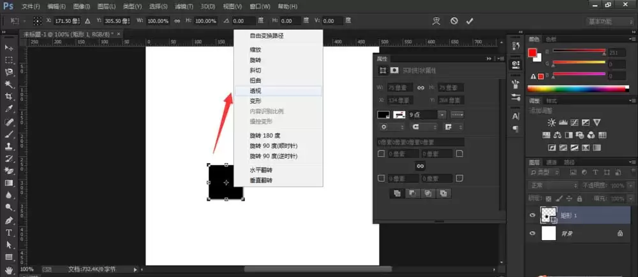
Task: Click the shape fill color swatch in Properties
Action: [383, 115]
